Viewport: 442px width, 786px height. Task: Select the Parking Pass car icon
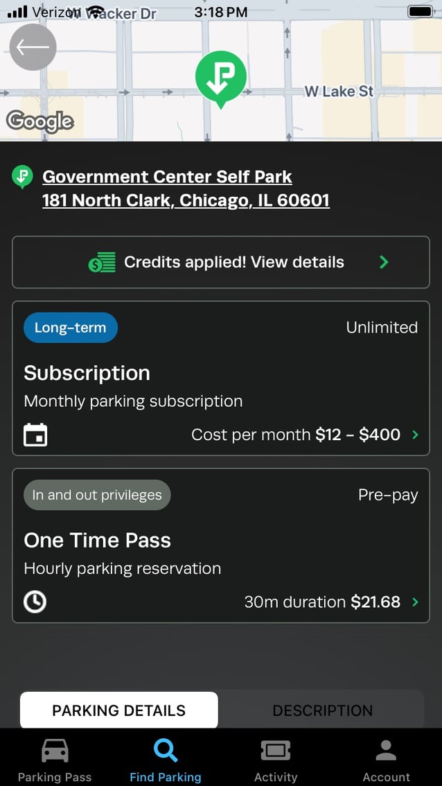click(x=54, y=749)
